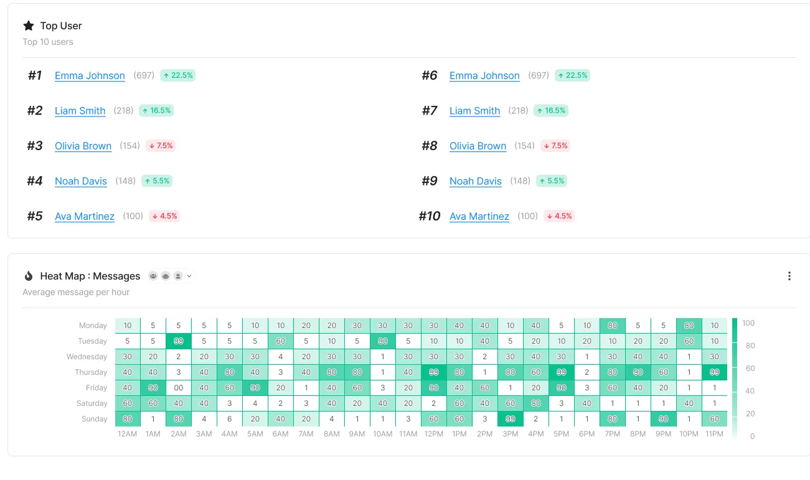Expand the chevron dropdown after Heat Map sender icons

189,276
